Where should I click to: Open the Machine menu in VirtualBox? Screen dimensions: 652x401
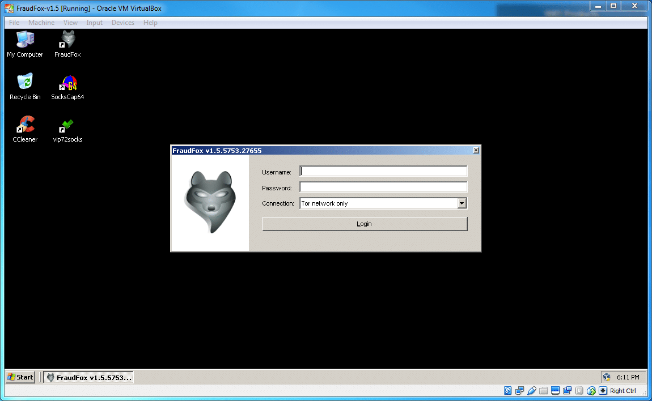[x=41, y=23]
